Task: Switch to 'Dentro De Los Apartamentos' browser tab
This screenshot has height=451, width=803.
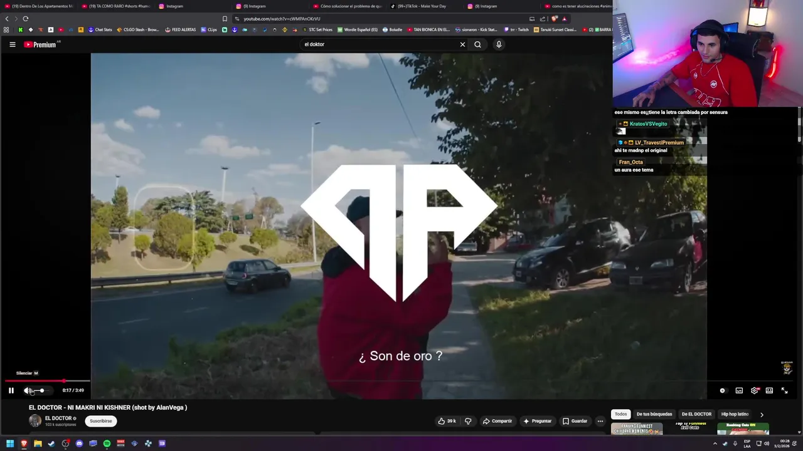Action: coord(39,6)
